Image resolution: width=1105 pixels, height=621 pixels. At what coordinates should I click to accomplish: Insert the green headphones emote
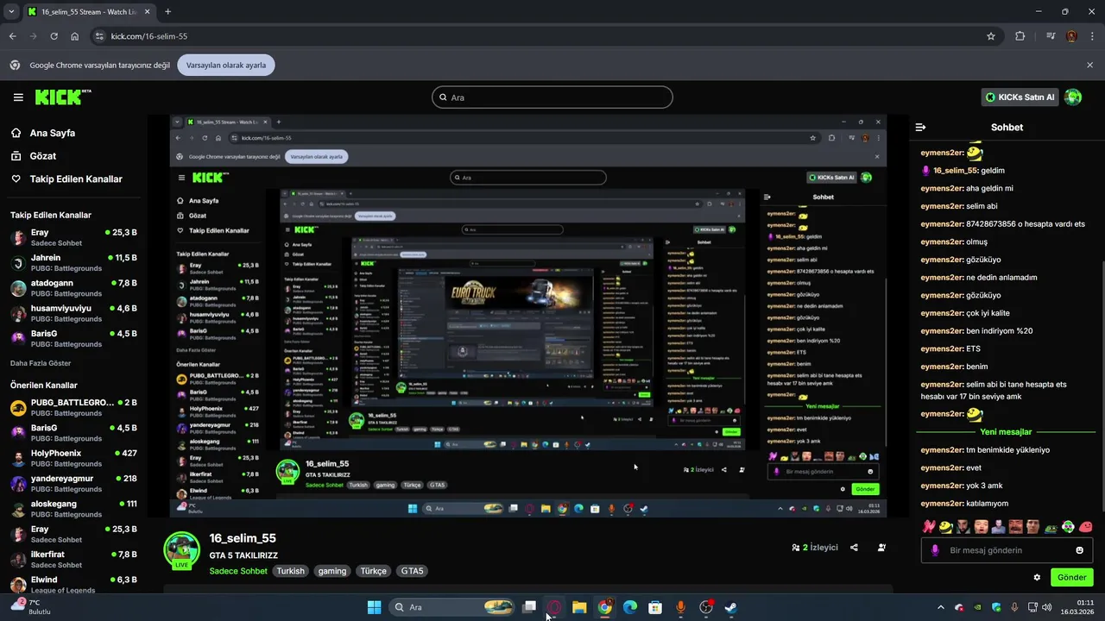coord(1069,526)
